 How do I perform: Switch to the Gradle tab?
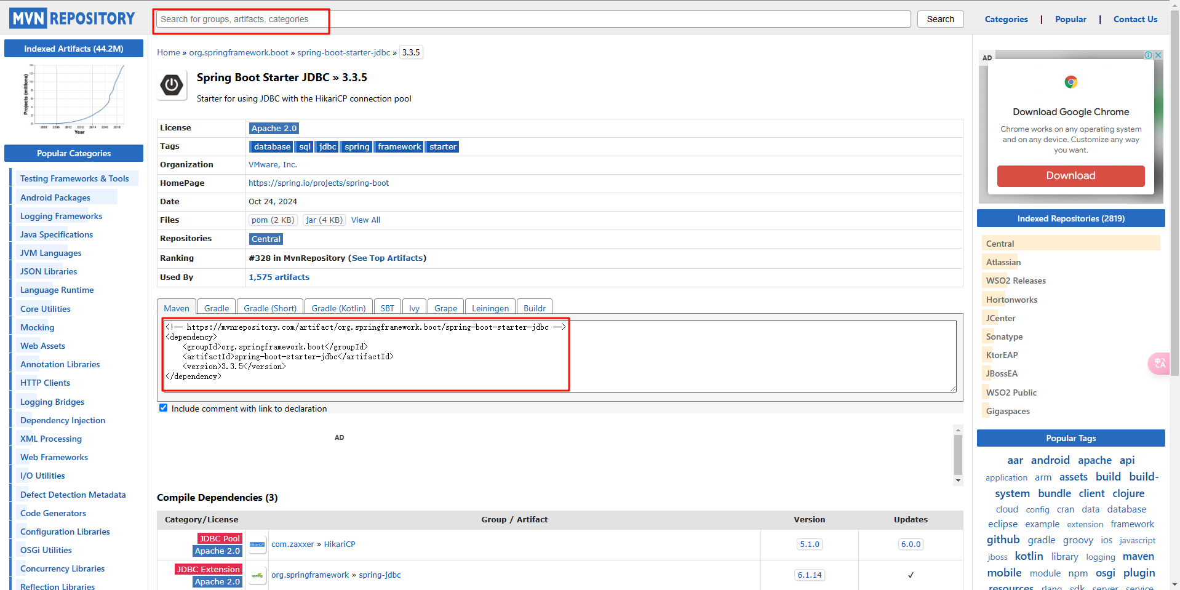217,308
